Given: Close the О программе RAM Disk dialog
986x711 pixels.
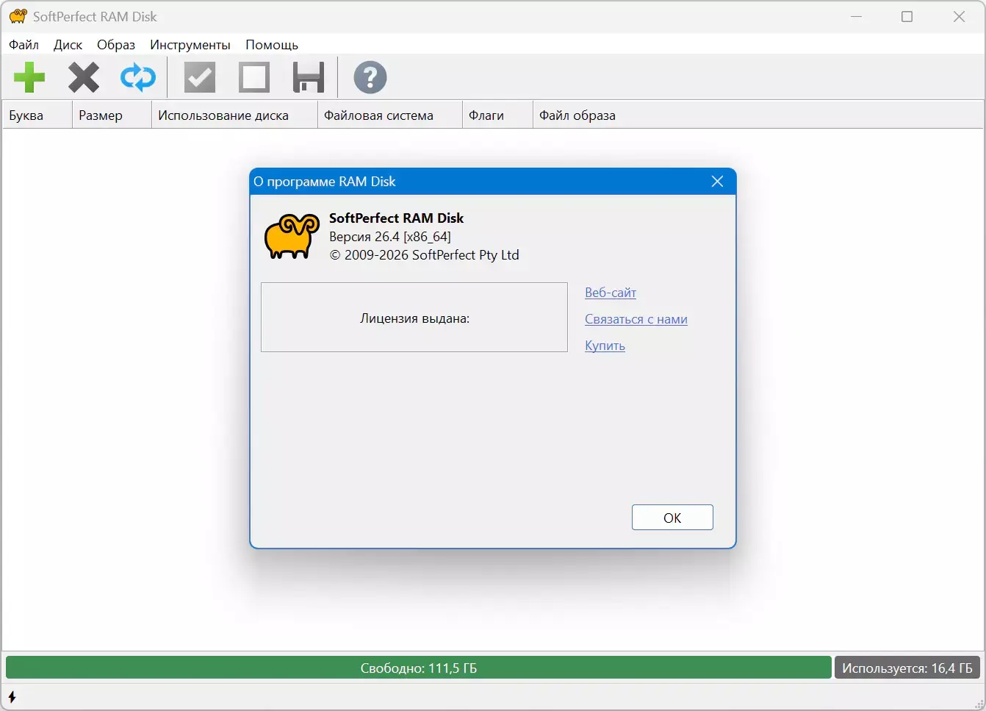Looking at the screenshot, I should click(717, 182).
